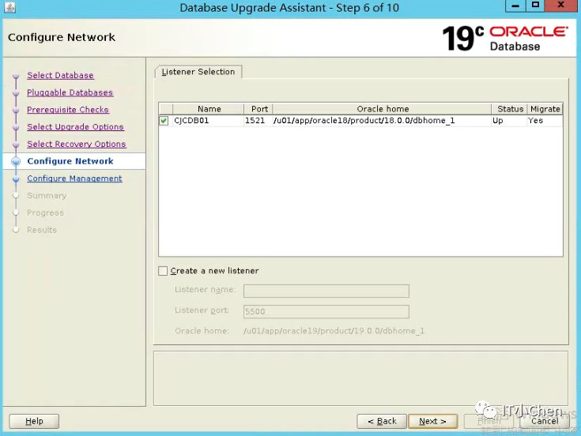Viewport: 581px width, 436px height.
Task: Open the Select Recovery Options step
Action: pos(77,144)
